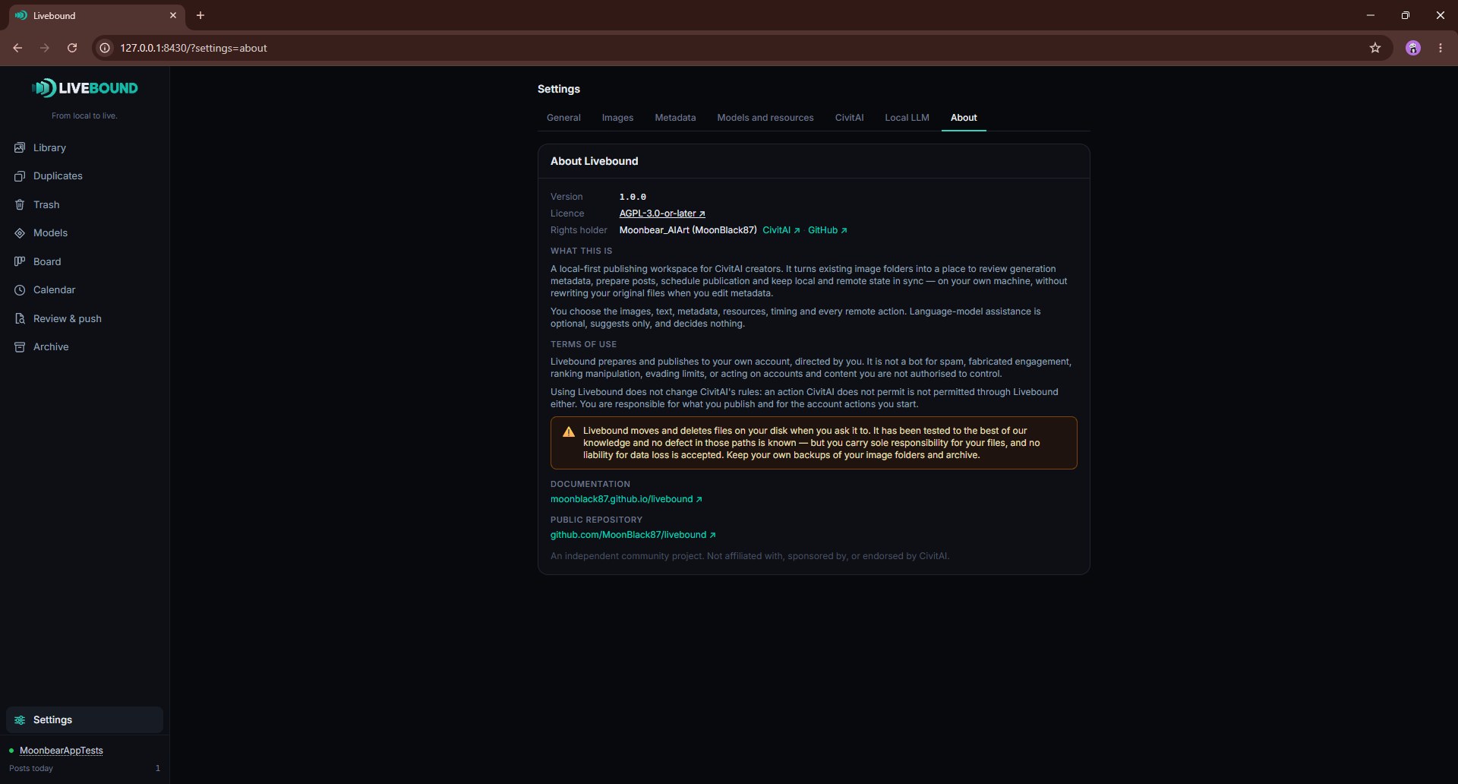Go to Duplicates text label
Screen dimensions: 1458x784
point(58,176)
